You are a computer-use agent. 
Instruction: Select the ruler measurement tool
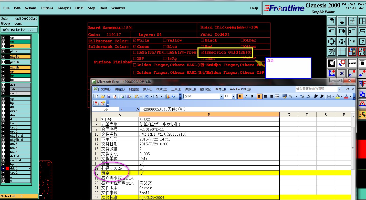click(352, 63)
